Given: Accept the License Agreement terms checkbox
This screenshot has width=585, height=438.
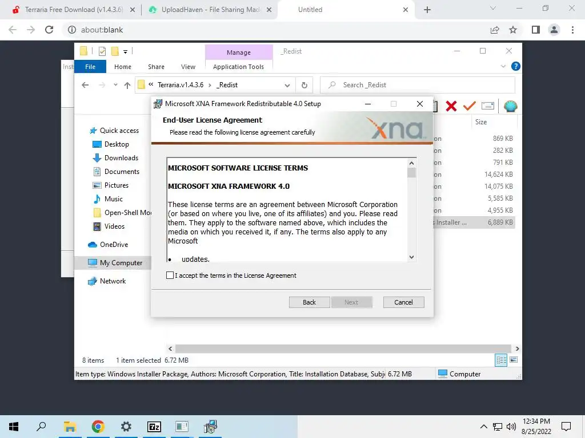Looking at the screenshot, I should point(170,275).
